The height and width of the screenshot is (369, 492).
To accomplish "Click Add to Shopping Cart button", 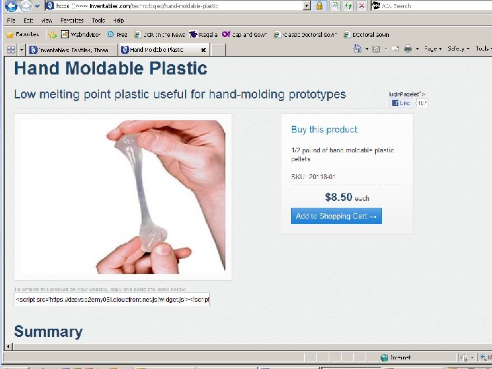I will click(x=336, y=216).
